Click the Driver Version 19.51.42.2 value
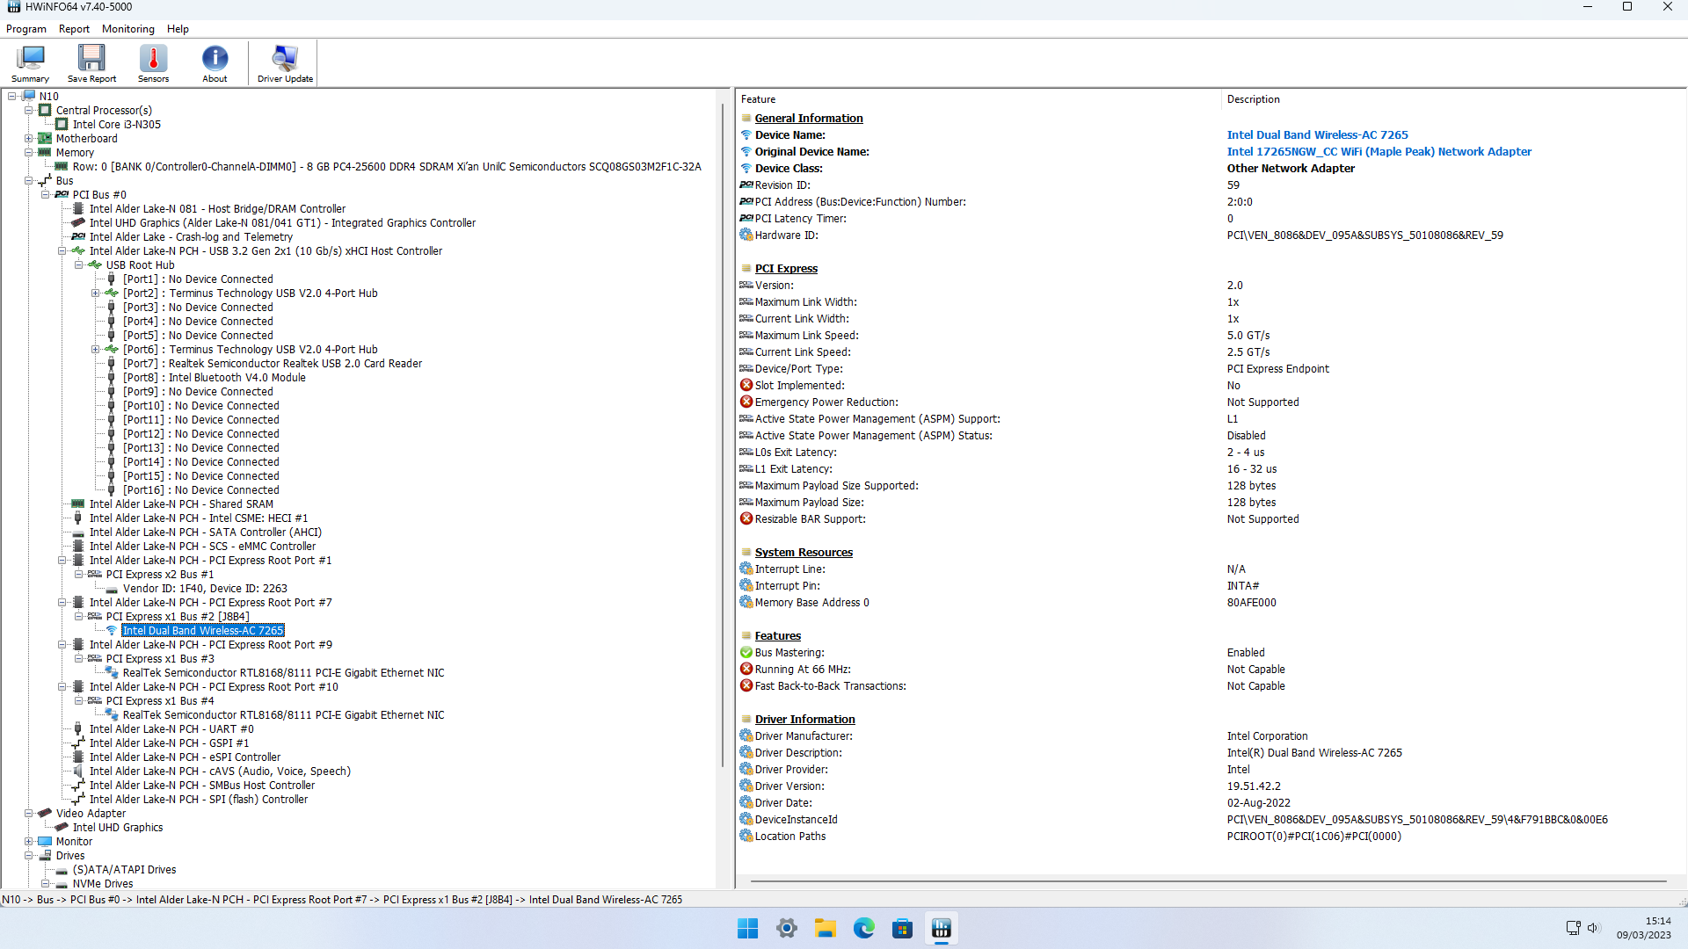1688x949 pixels. (x=1254, y=786)
